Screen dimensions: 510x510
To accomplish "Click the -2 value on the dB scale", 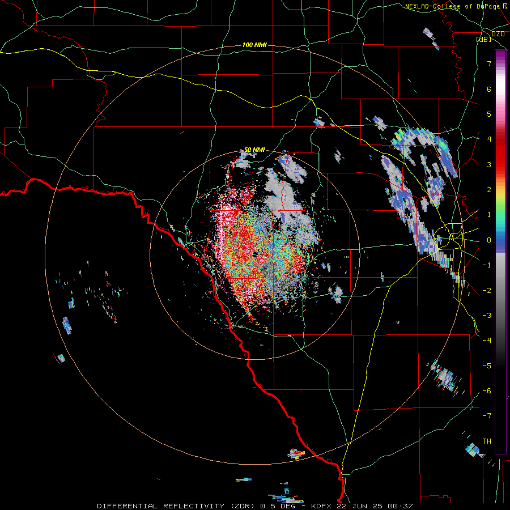I will 487,291.
